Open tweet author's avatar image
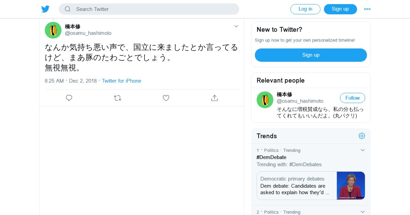 [53, 30]
